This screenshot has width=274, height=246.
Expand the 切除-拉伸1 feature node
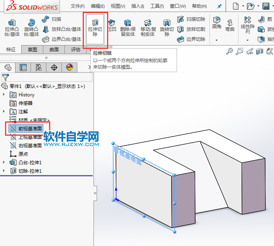4,171
